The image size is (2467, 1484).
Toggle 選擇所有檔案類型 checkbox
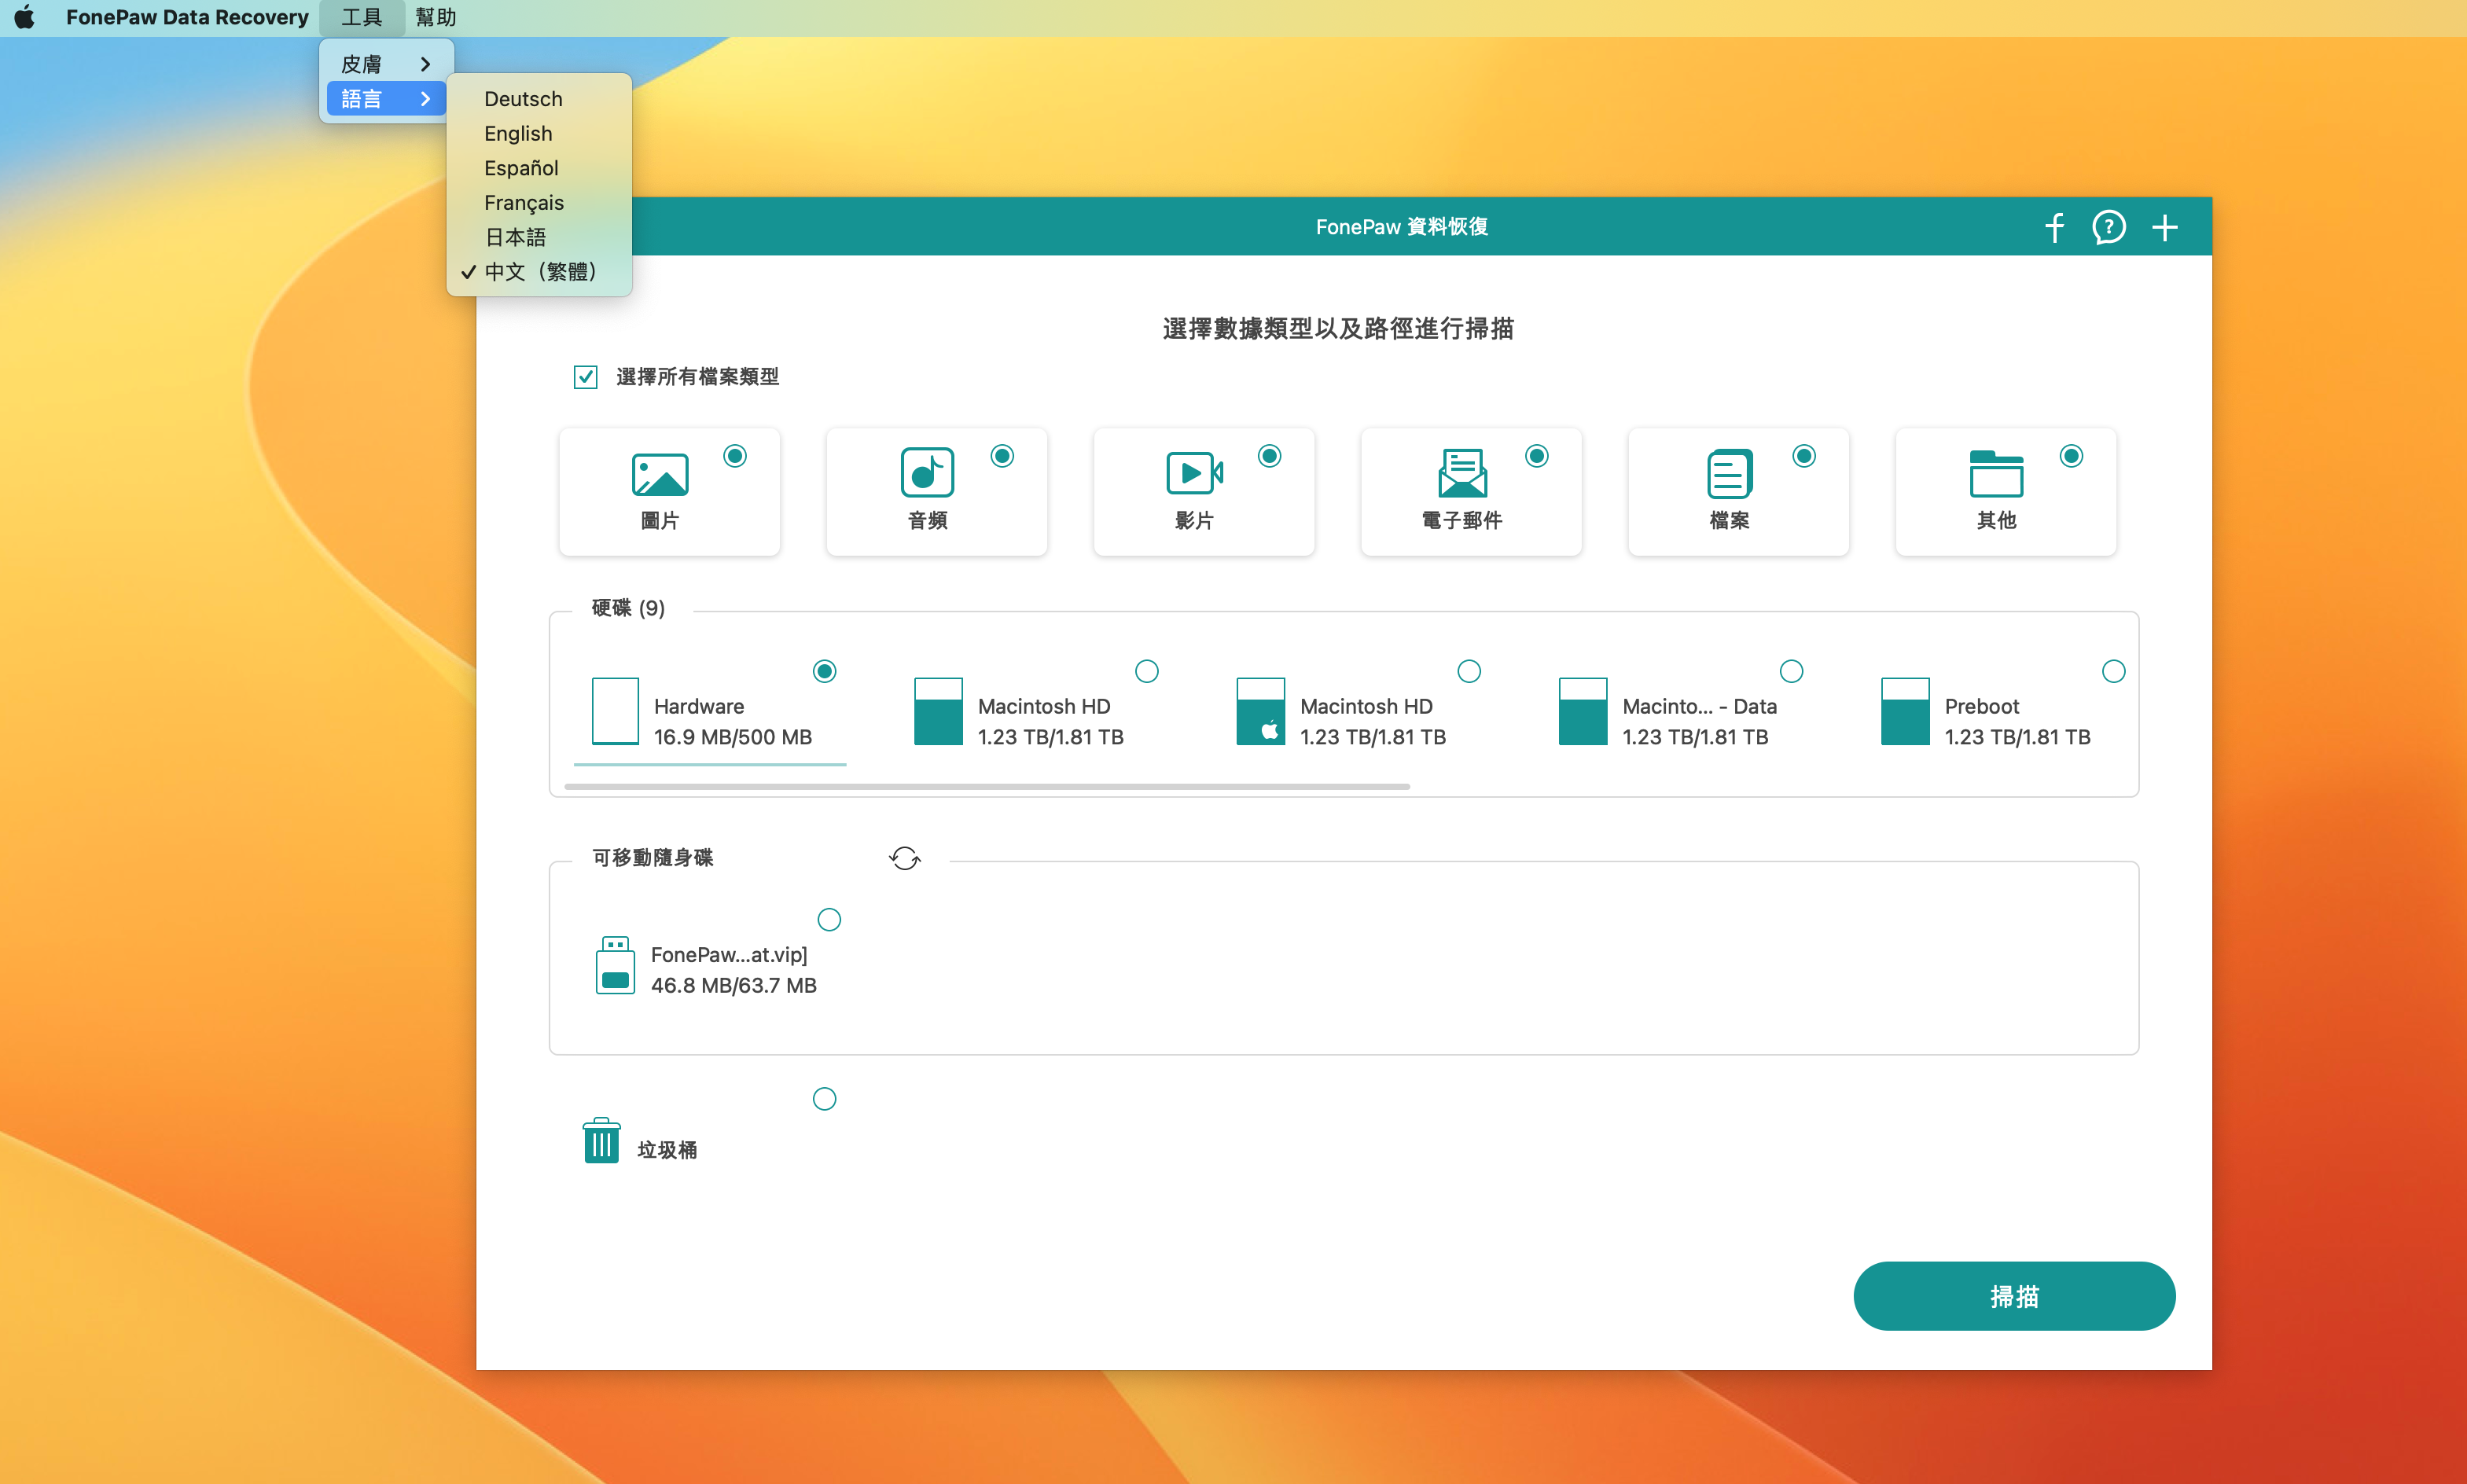[x=586, y=377]
